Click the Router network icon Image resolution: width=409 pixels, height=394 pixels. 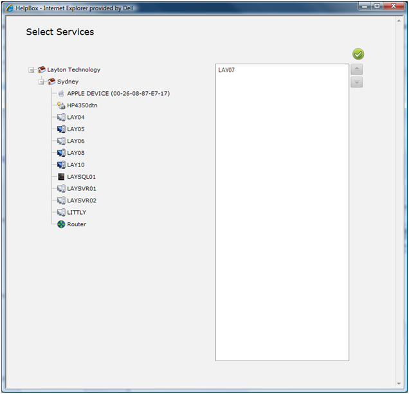pyautogui.click(x=61, y=224)
